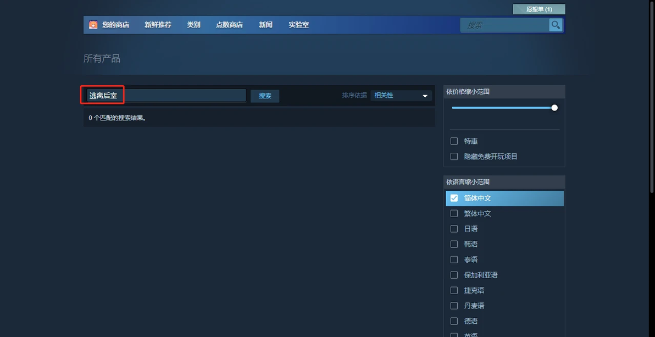Check the 日语 language filter
655x337 pixels.
tap(454, 229)
